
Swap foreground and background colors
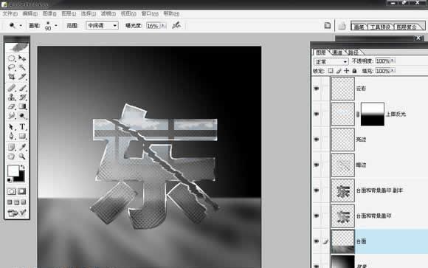click(23, 167)
